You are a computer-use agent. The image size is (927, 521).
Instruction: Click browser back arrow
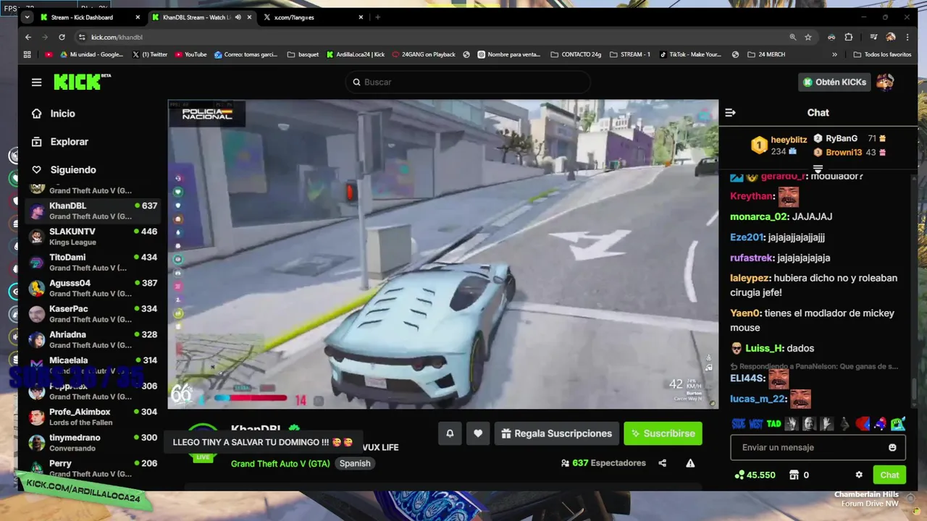point(28,37)
